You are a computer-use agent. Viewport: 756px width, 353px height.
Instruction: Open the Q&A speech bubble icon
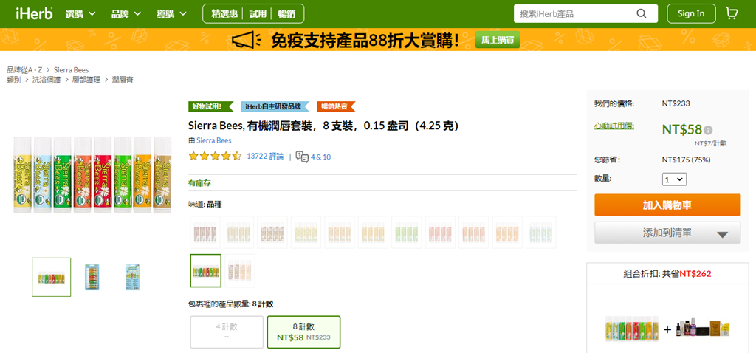pyautogui.click(x=302, y=157)
